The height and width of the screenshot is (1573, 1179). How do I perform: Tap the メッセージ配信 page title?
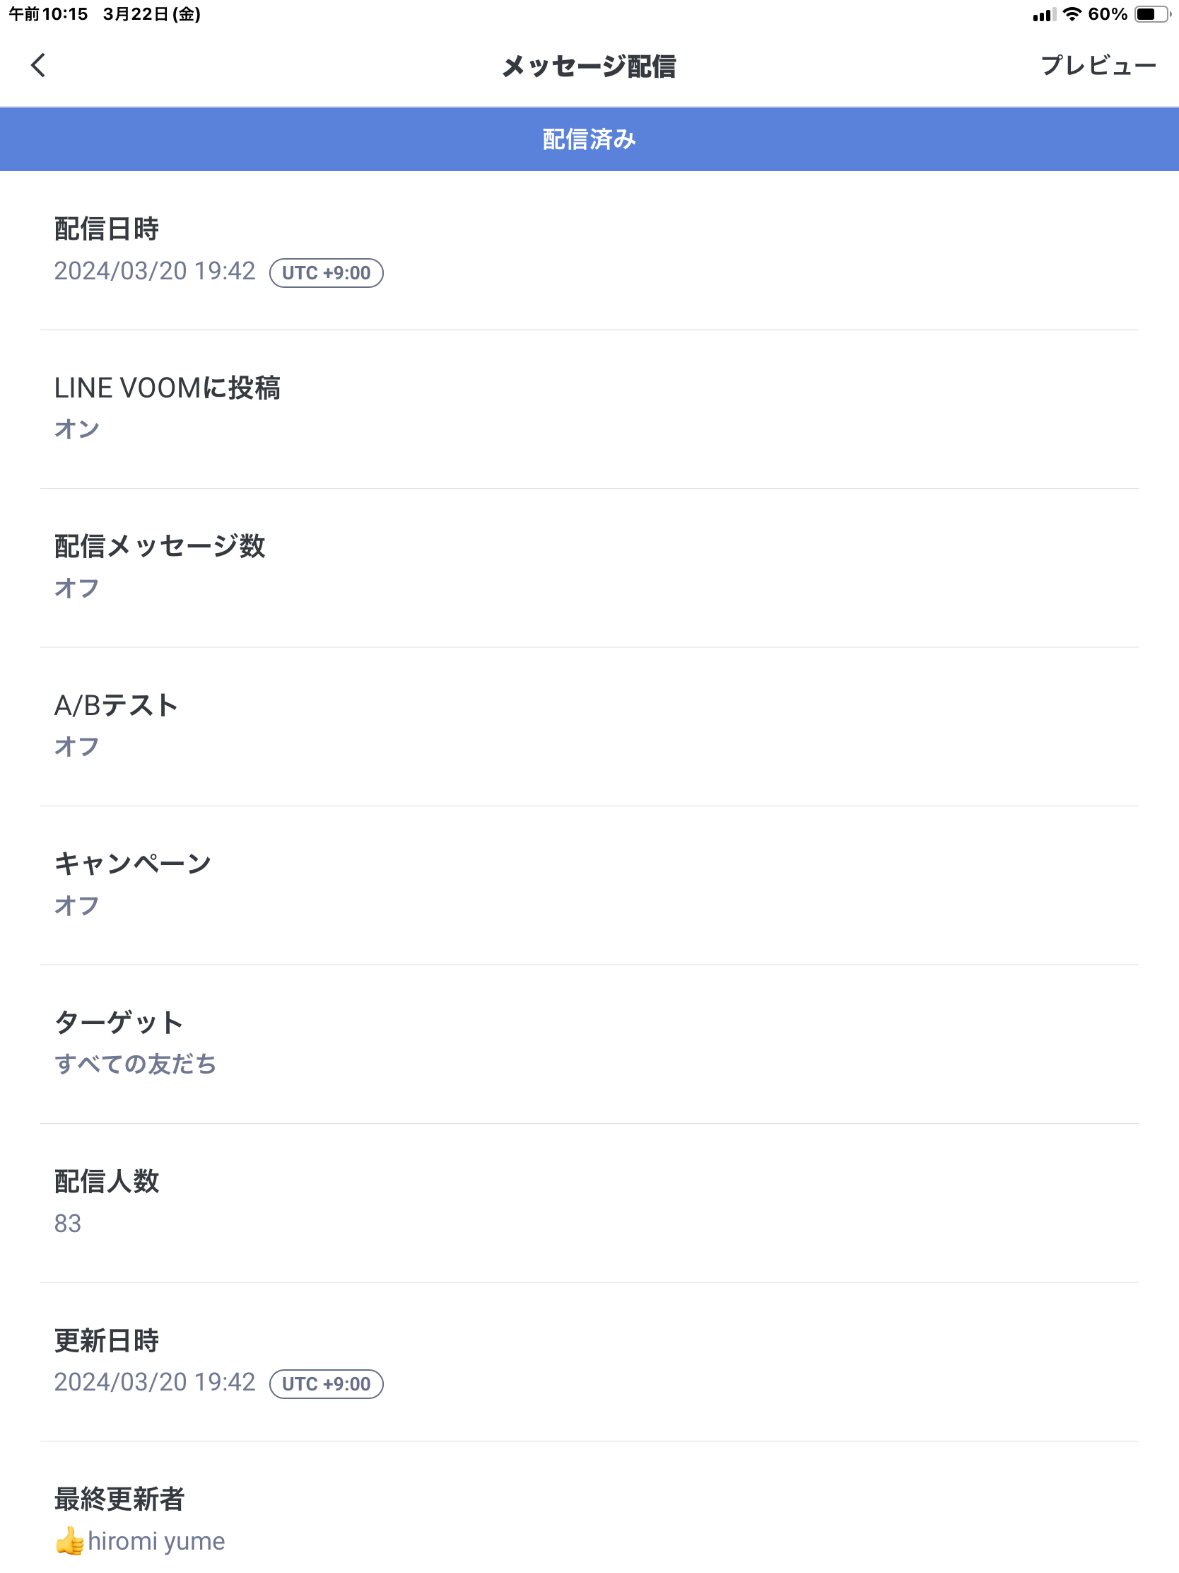(589, 66)
